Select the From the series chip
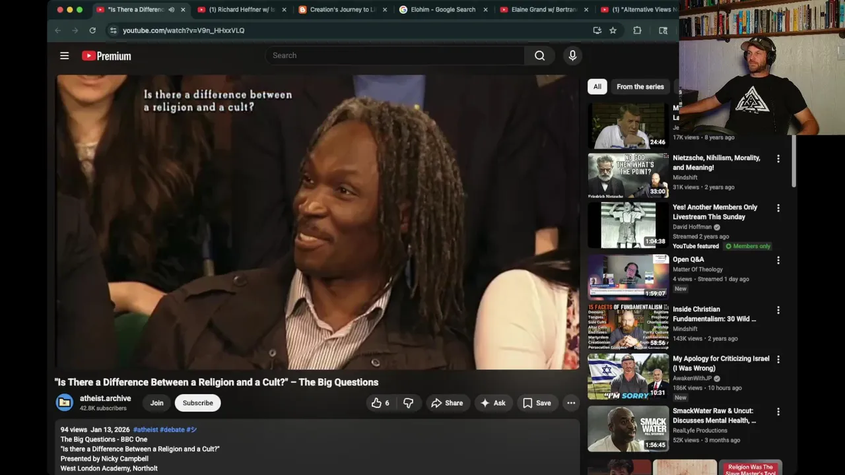This screenshot has height=475, width=845. pos(640,86)
